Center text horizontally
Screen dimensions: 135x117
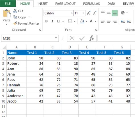click(x=109, y=21)
